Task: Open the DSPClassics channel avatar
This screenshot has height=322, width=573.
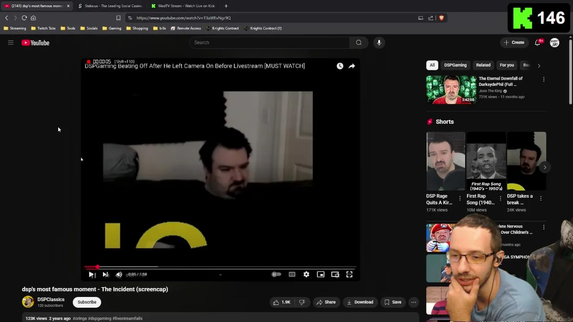Action: 28,302
